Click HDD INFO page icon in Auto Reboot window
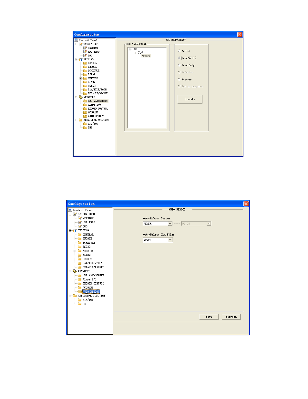Image resolution: width=308 pixels, height=399 pixels. (x=80, y=222)
